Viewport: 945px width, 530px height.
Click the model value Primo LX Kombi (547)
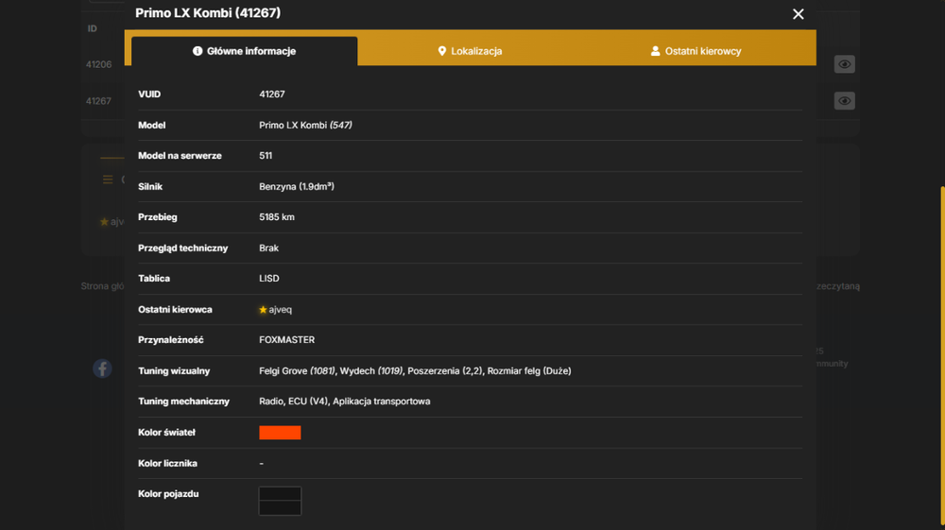(x=305, y=126)
